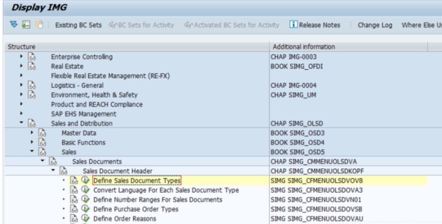Execute Convert Language For Each Sales Document Type
442x224 pixels.
(85, 190)
